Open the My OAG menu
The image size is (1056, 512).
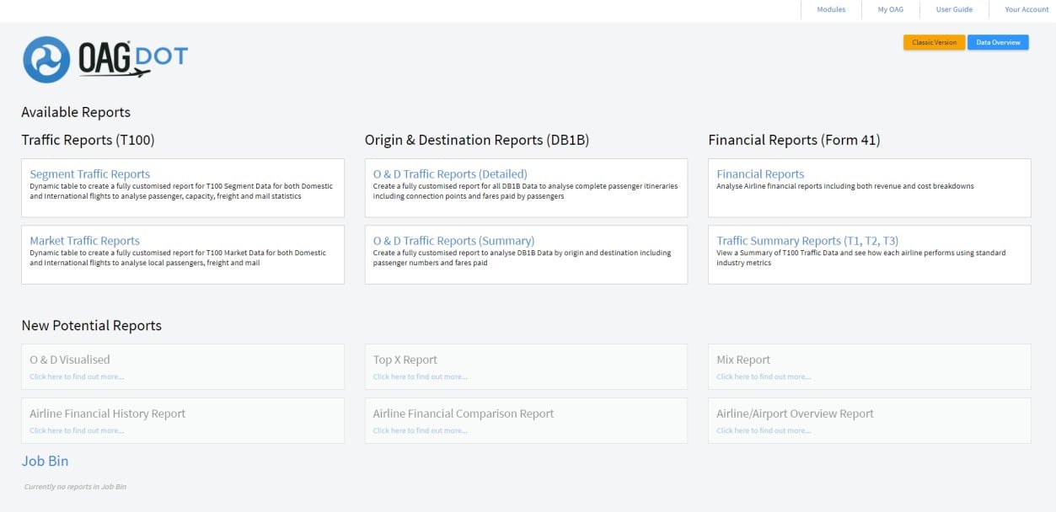point(890,9)
